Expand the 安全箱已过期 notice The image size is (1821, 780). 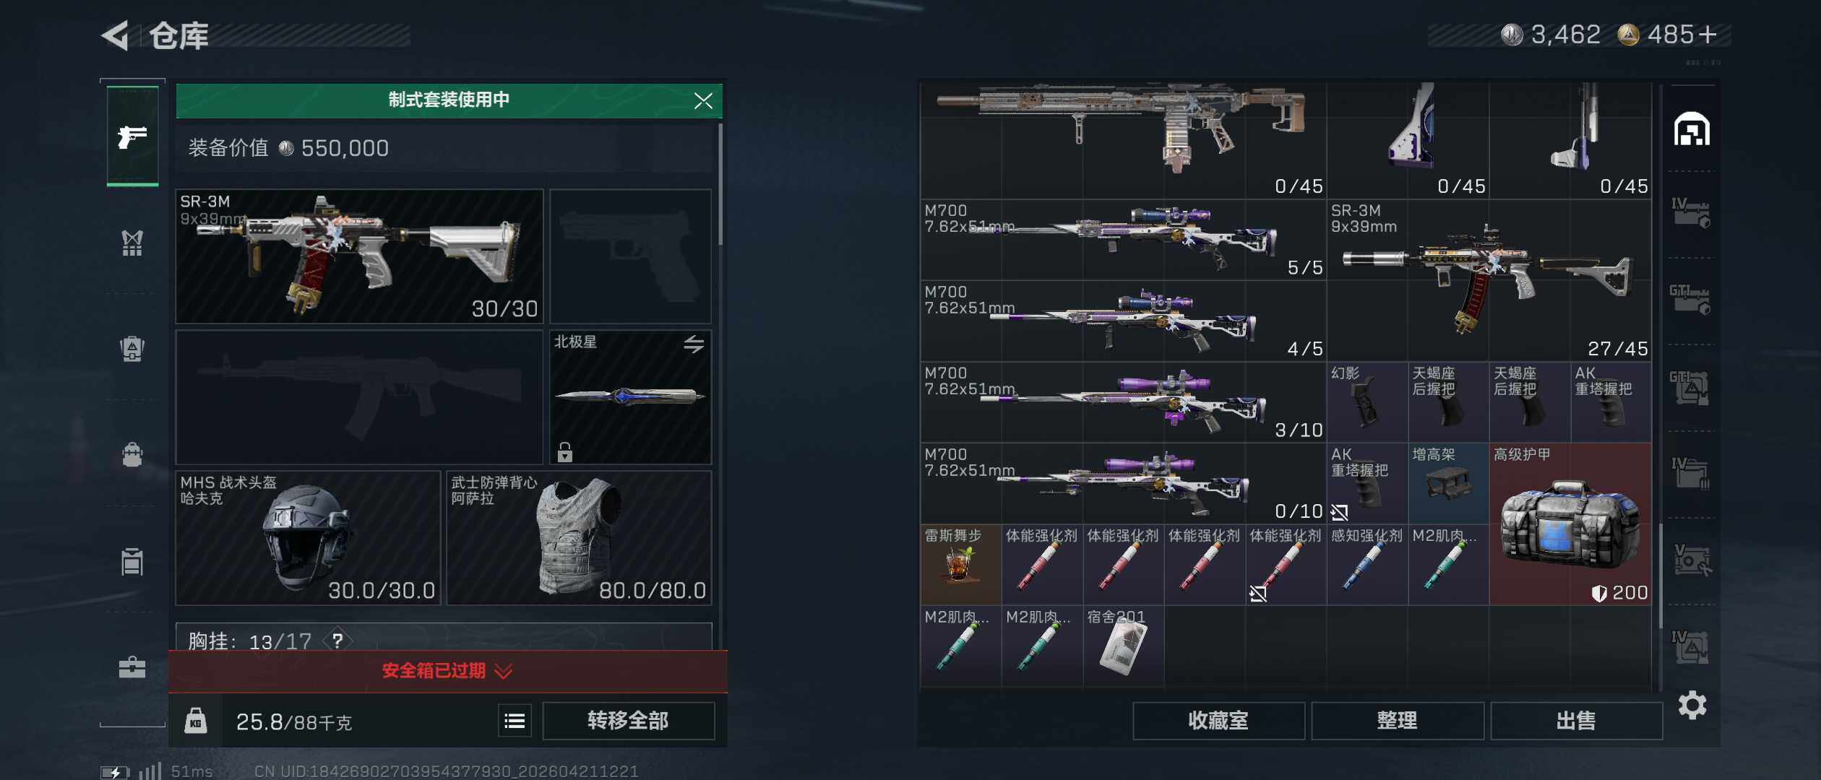(x=448, y=671)
